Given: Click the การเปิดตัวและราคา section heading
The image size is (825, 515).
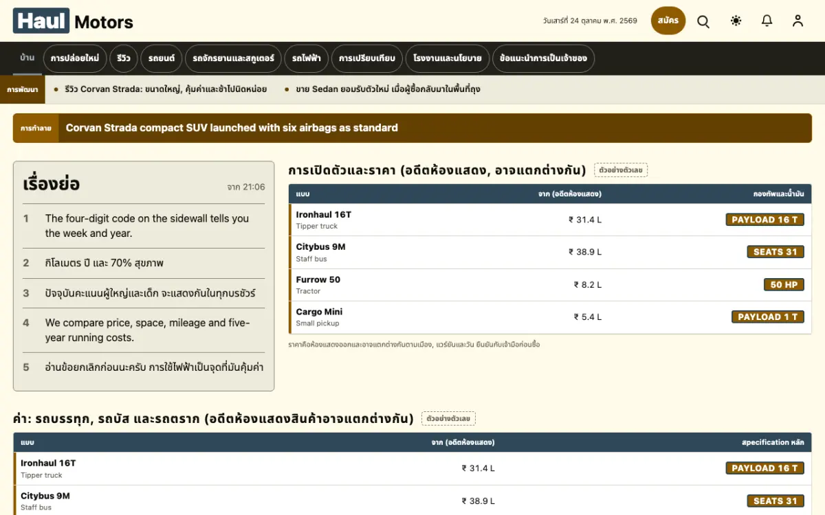Looking at the screenshot, I should (x=437, y=170).
